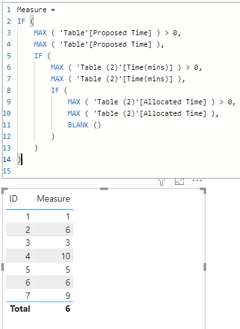The image size is (240, 329).
Task: Click the closing parenthesis on line 13
Action: [36, 148]
